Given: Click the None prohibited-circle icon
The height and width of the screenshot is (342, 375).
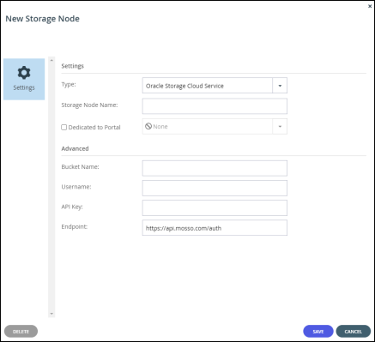Looking at the screenshot, I should pyautogui.click(x=148, y=126).
